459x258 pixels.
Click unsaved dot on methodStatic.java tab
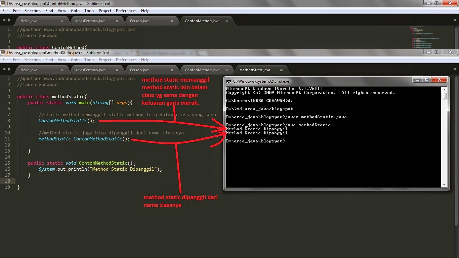point(281,70)
